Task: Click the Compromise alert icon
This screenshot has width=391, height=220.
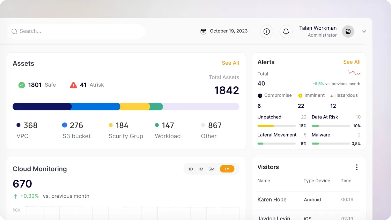Action: pos(260,96)
